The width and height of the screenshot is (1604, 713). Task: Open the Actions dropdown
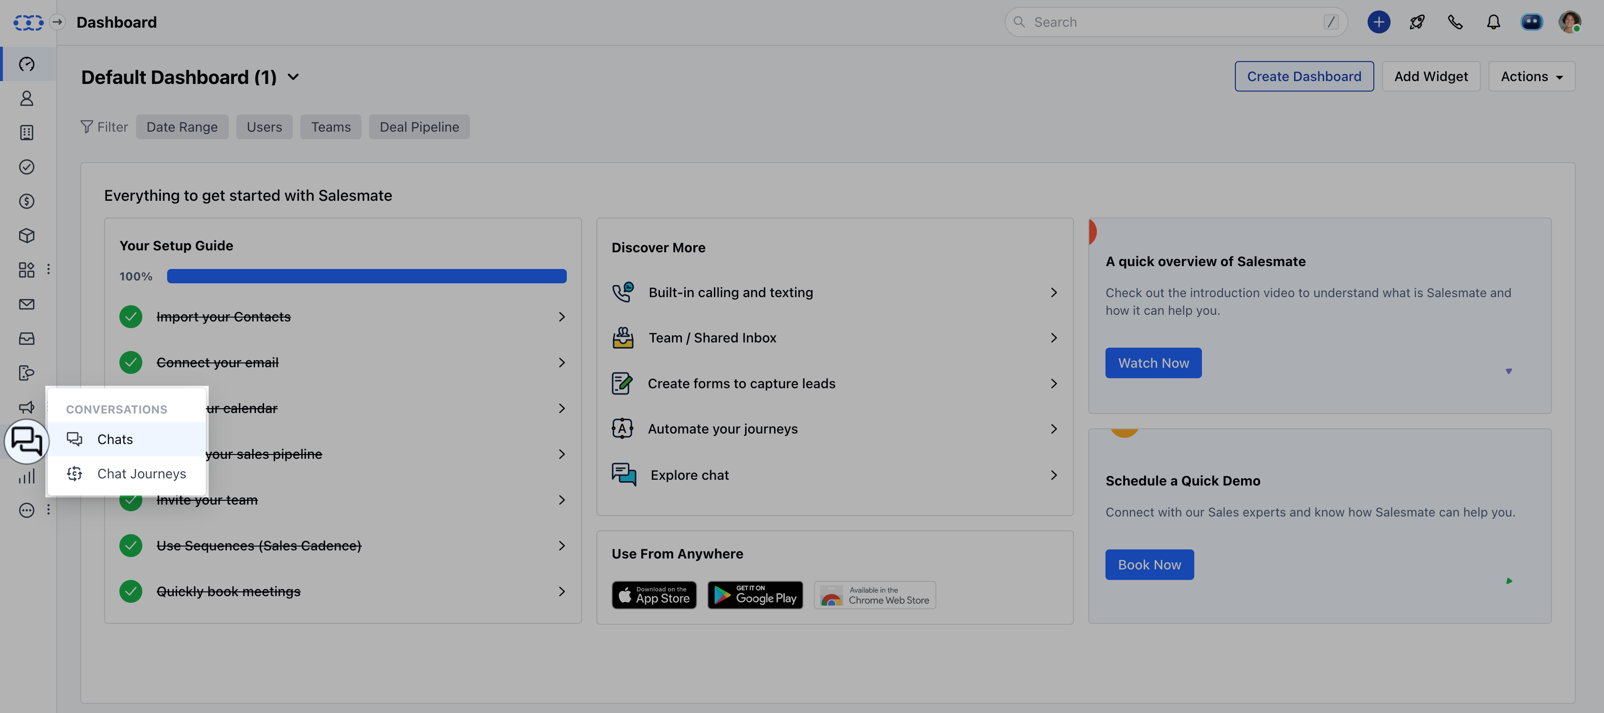click(x=1532, y=76)
